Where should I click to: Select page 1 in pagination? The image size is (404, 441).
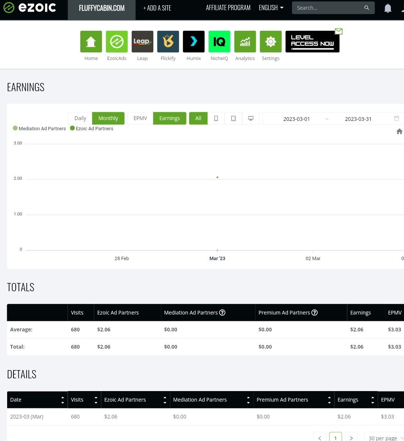335,438
